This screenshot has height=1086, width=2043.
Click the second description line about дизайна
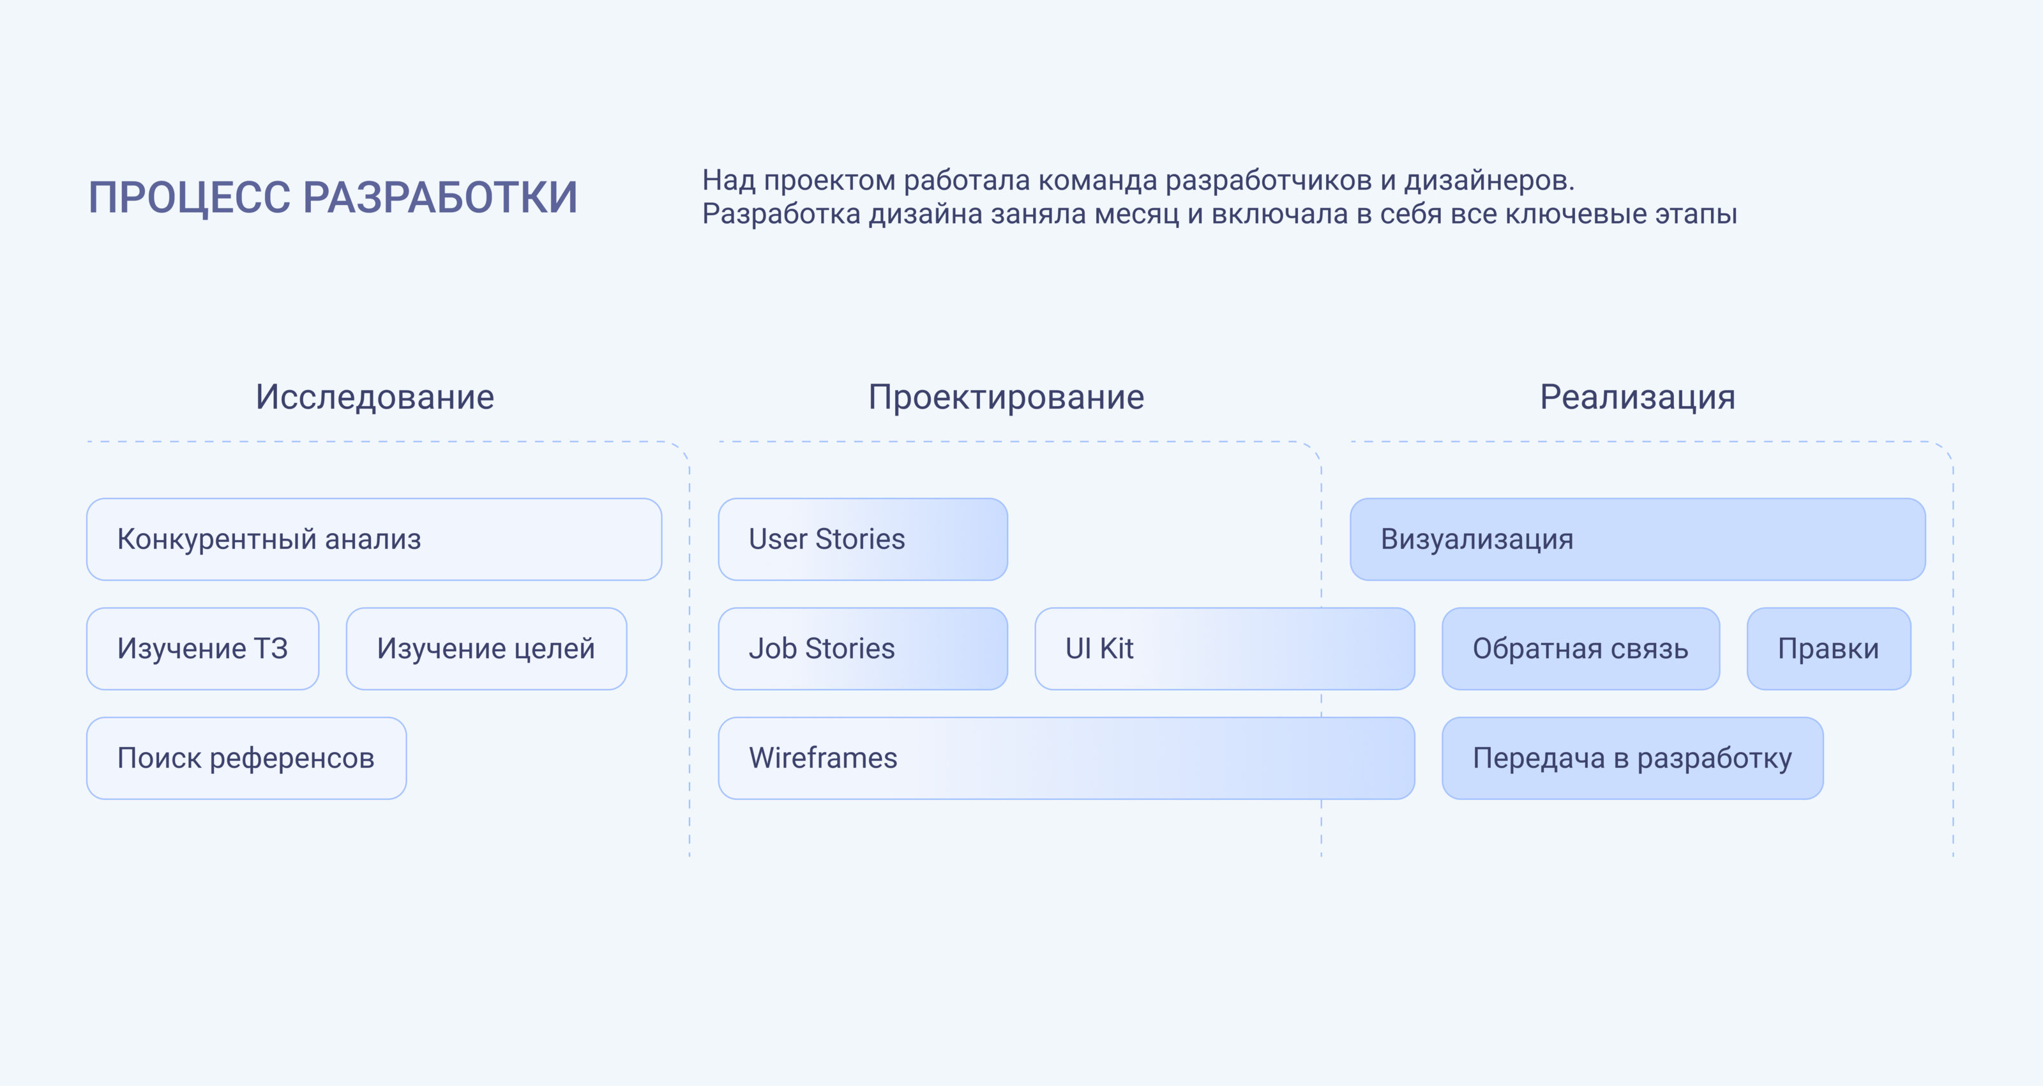tap(1219, 214)
